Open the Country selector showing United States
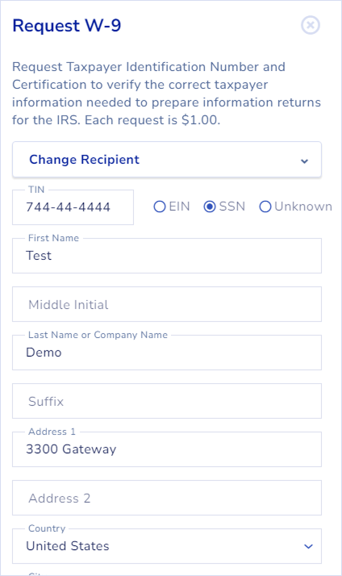The width and height of the screenshot is (342, 576). coord(167,546)
